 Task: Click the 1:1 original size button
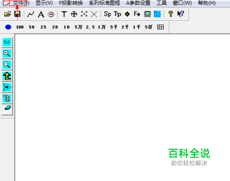point(7,42)
